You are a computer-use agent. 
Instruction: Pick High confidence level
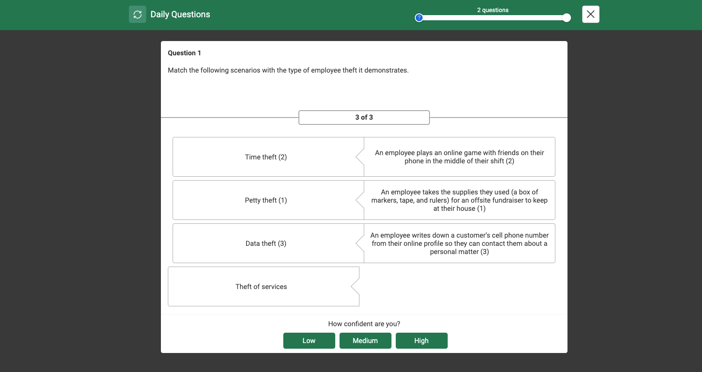(421, 340)
